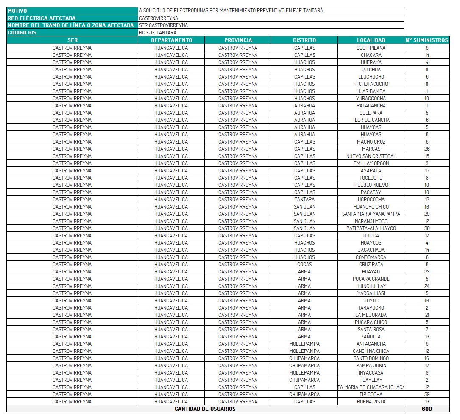460x420 pixels.
Task: Select the CÓDIGO GIS label cell
Action: (x=72, y=32)
